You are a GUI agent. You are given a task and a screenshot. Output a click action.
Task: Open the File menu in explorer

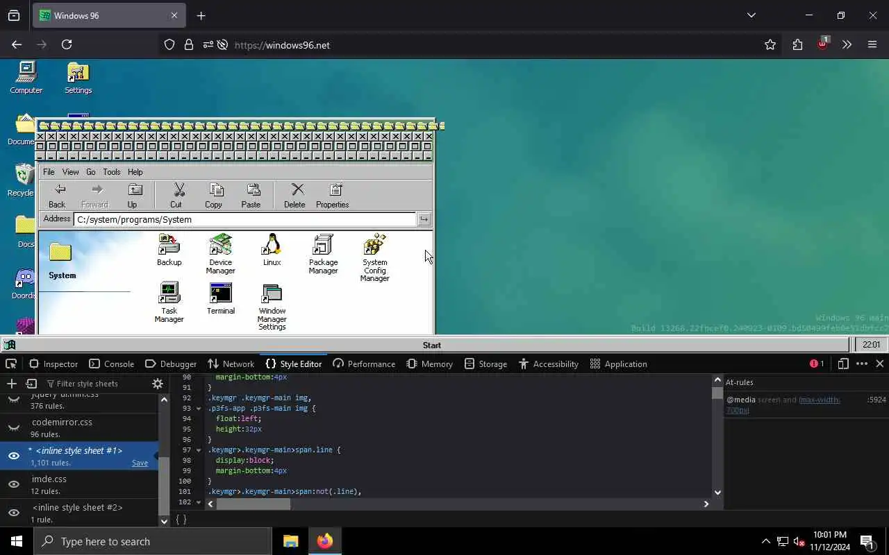49,171
